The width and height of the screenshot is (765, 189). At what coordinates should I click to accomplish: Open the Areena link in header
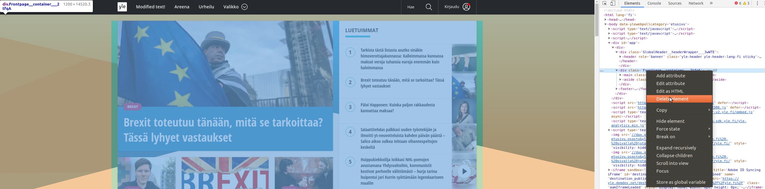(182, 7)
